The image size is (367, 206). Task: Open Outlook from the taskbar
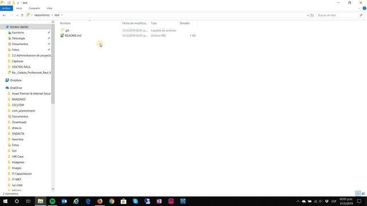[64, 201]
